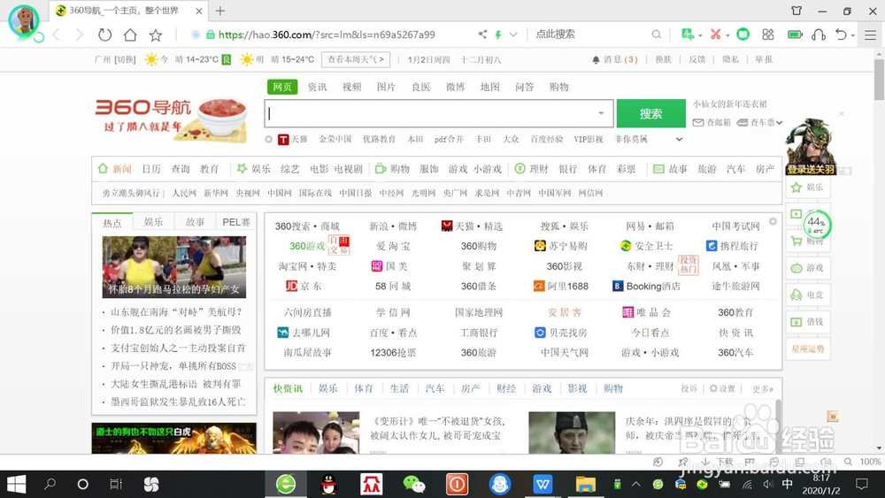Click the share icon in address bar
This screenshot has height=498, width=885.
[x=482, y=34]
